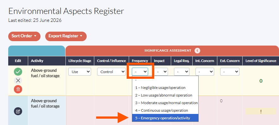Click the warning exclamation badge

261,111
